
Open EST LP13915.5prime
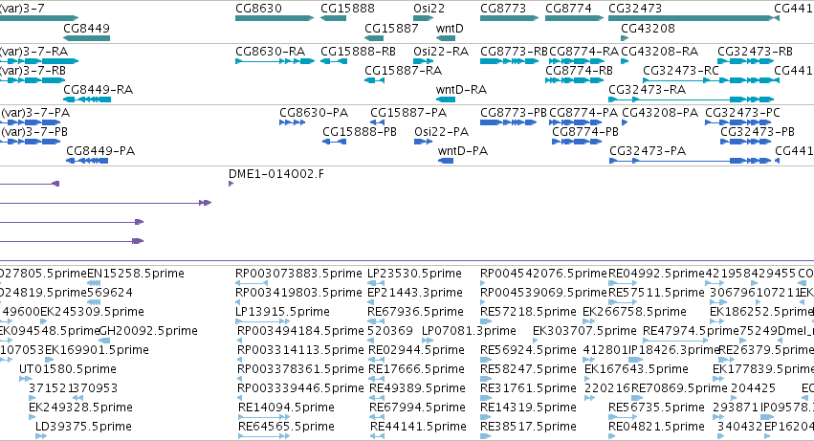[x=282, y=312]
